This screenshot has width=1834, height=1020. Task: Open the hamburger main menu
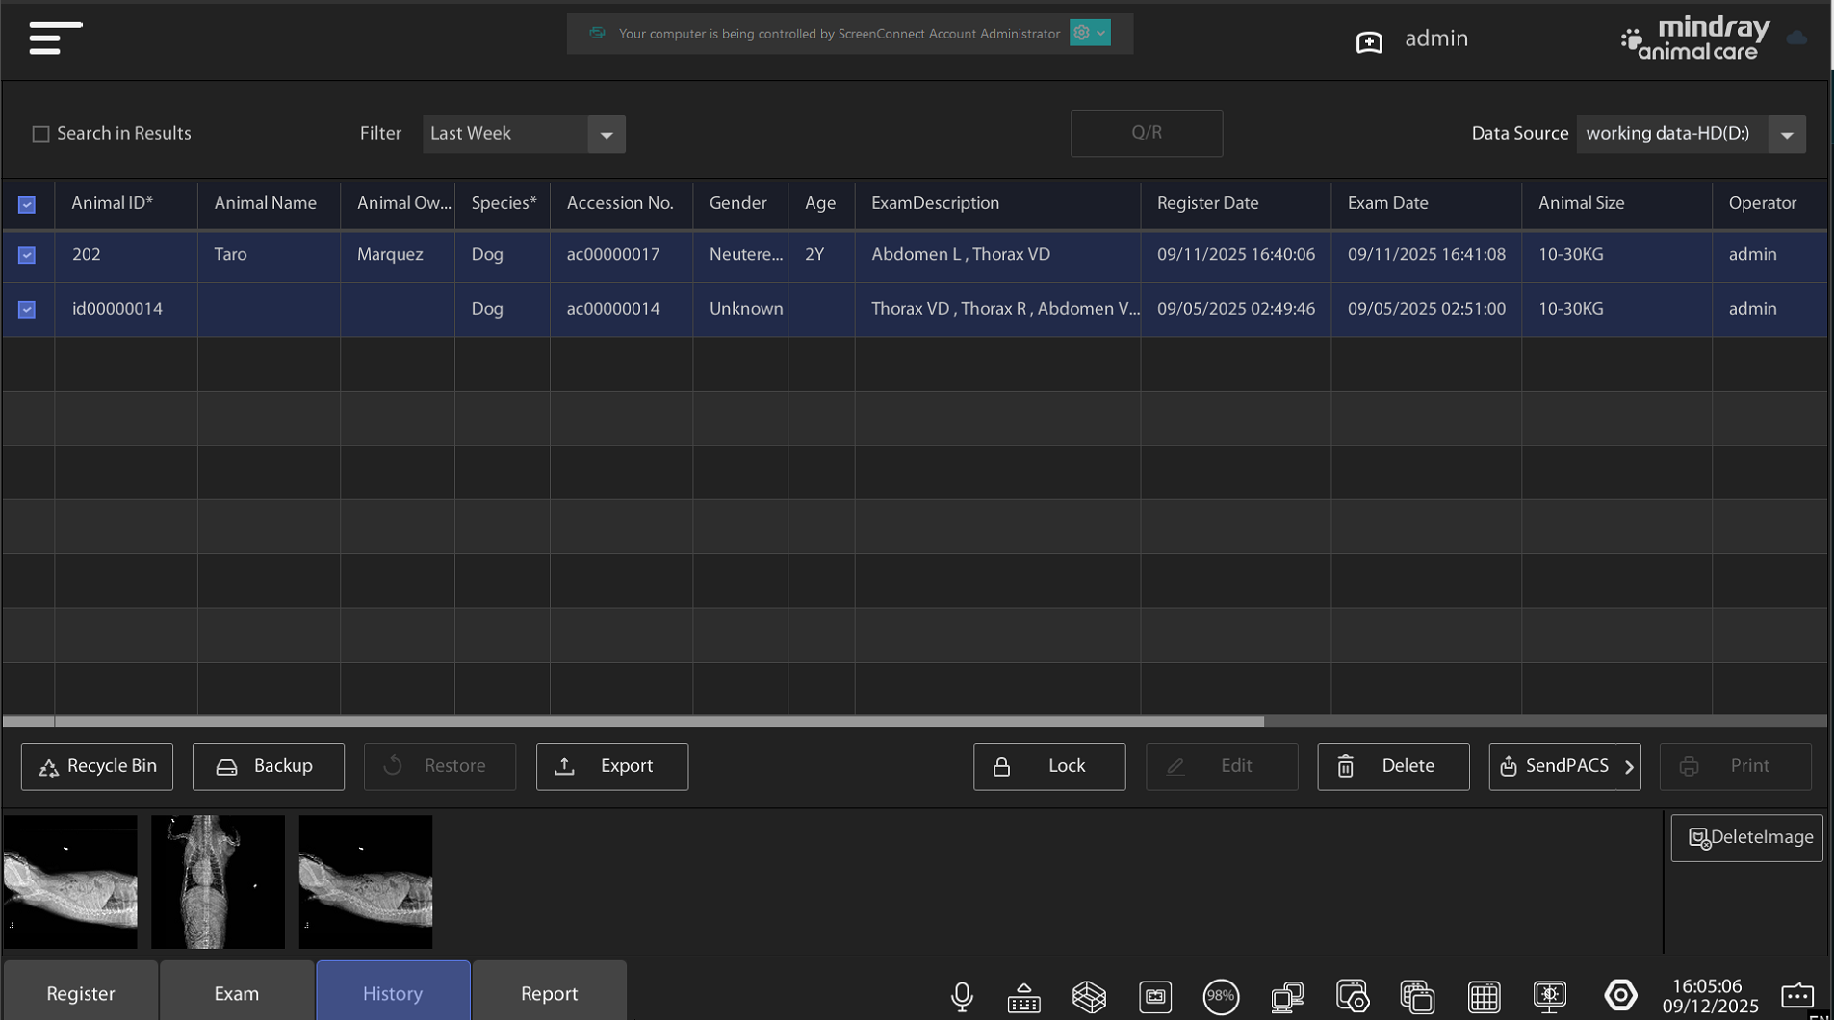[56, 38]
